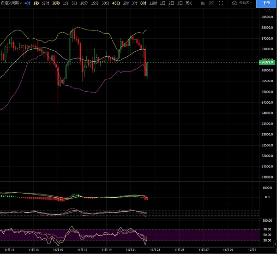Click the cloud save icon

235,3
